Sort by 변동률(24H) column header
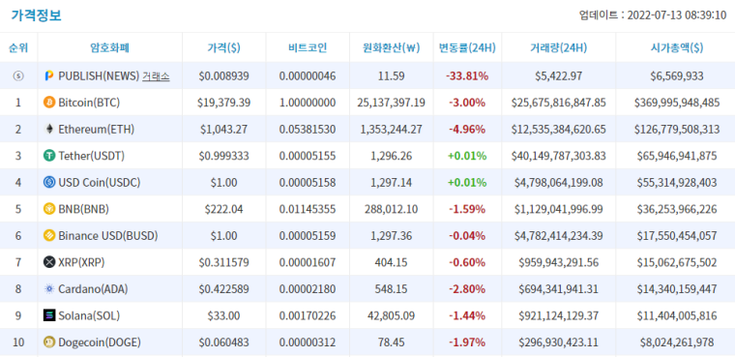 [467, 47]
